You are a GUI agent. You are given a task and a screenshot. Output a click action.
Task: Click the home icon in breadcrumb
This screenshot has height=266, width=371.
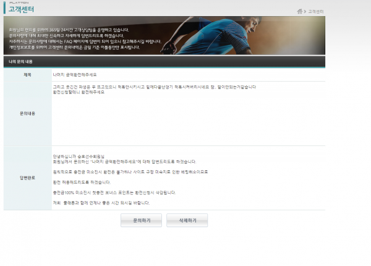(x=299, y=11)
